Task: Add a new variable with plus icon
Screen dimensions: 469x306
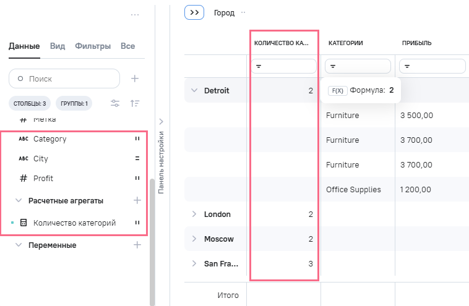Action: [137, 245]
